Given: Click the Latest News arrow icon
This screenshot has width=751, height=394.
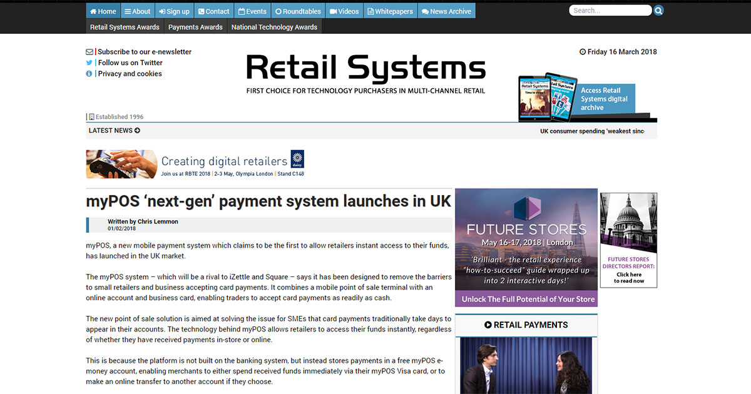Looking at the screenshot, I should pyautogui.click(x=137, y=131).
